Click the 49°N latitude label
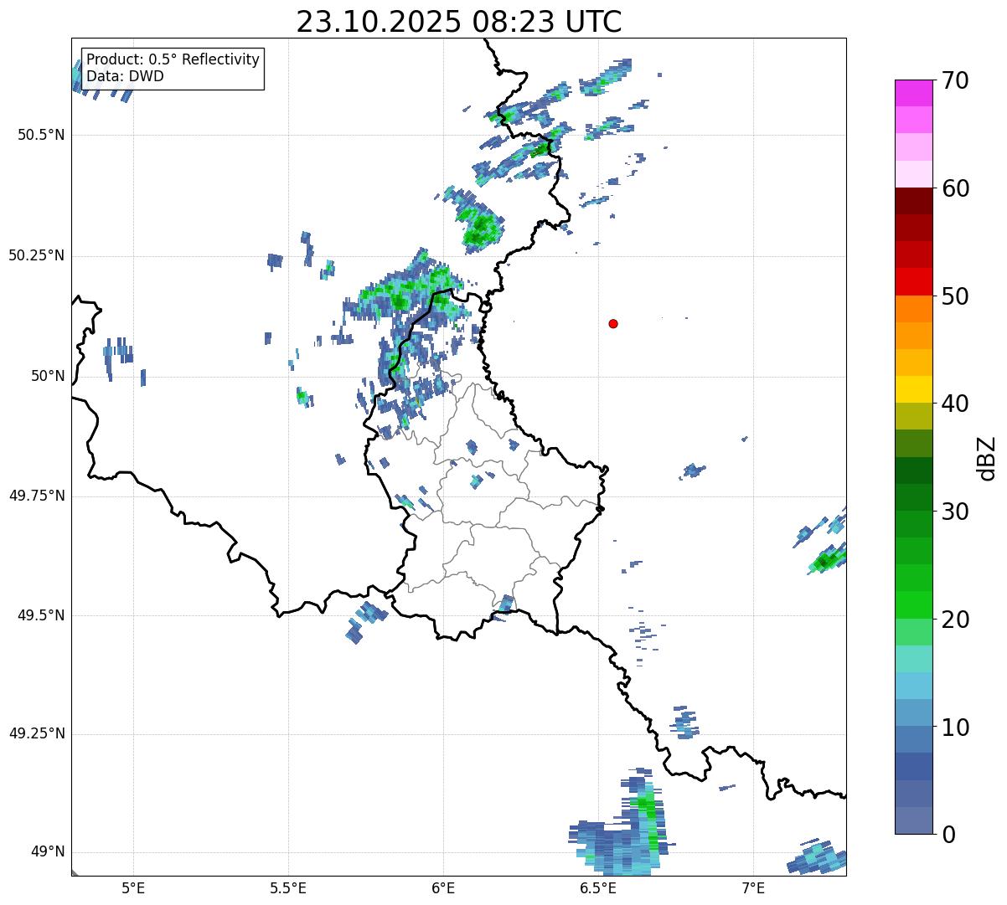The image size is (1007, 905). click(48, 852)
